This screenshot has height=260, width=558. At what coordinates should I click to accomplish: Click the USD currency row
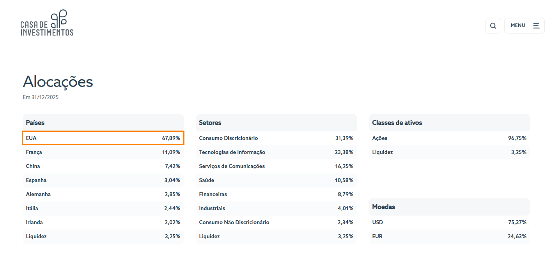(x=450, y=222)
